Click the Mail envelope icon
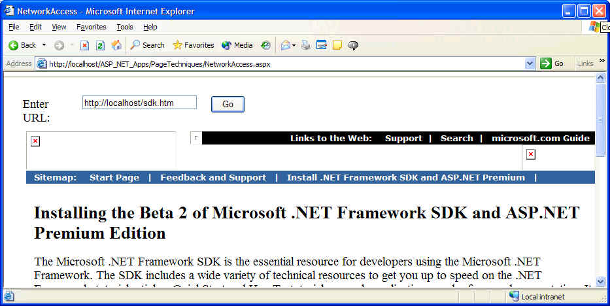The image size is (610, 306). click(285, 45)
